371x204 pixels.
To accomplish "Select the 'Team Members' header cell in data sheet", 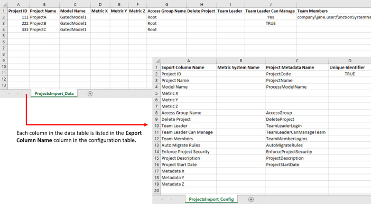I will pyautogui.click(x=333, y=11).
